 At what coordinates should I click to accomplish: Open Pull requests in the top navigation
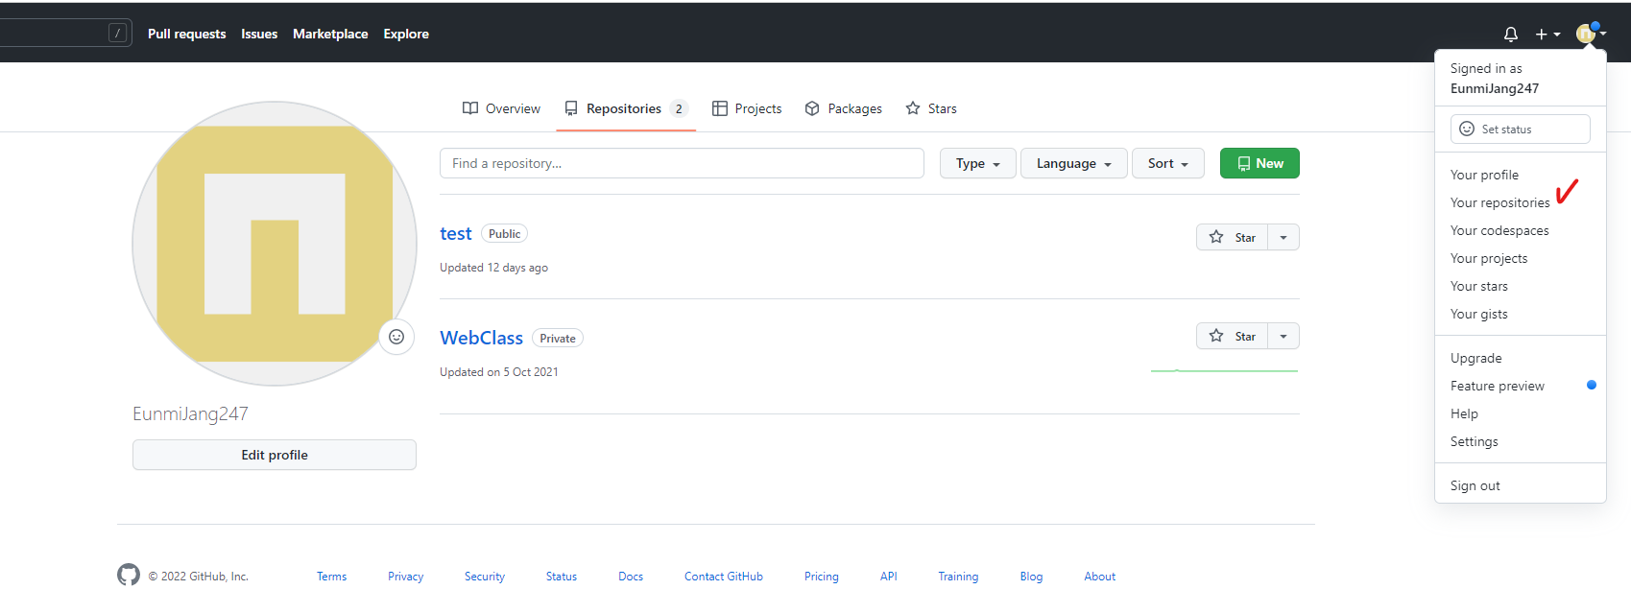coord(187,34)
